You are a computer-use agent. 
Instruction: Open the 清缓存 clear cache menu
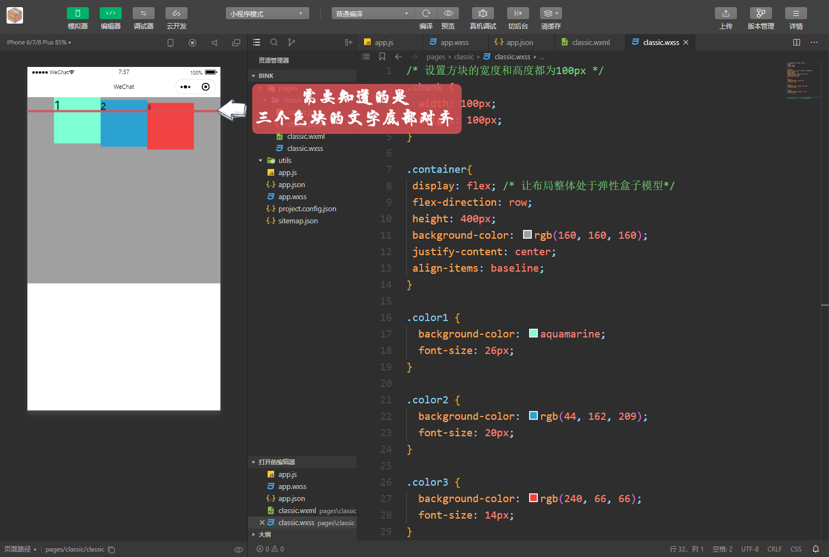click(551, 13)
